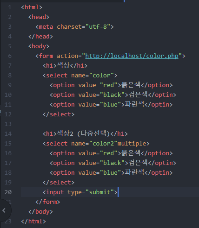Screen dimensions: 199x228
Task: Click the closing select tag on line 19
Action: (x=59, y=183)
